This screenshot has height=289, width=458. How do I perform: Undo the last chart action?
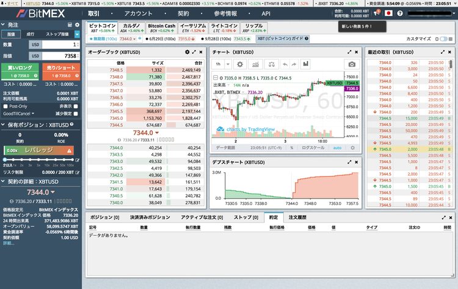285,64
